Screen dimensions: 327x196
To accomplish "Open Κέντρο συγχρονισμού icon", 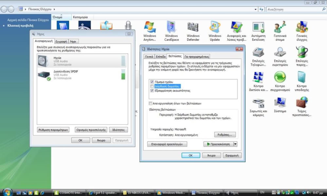I will 280,79.
